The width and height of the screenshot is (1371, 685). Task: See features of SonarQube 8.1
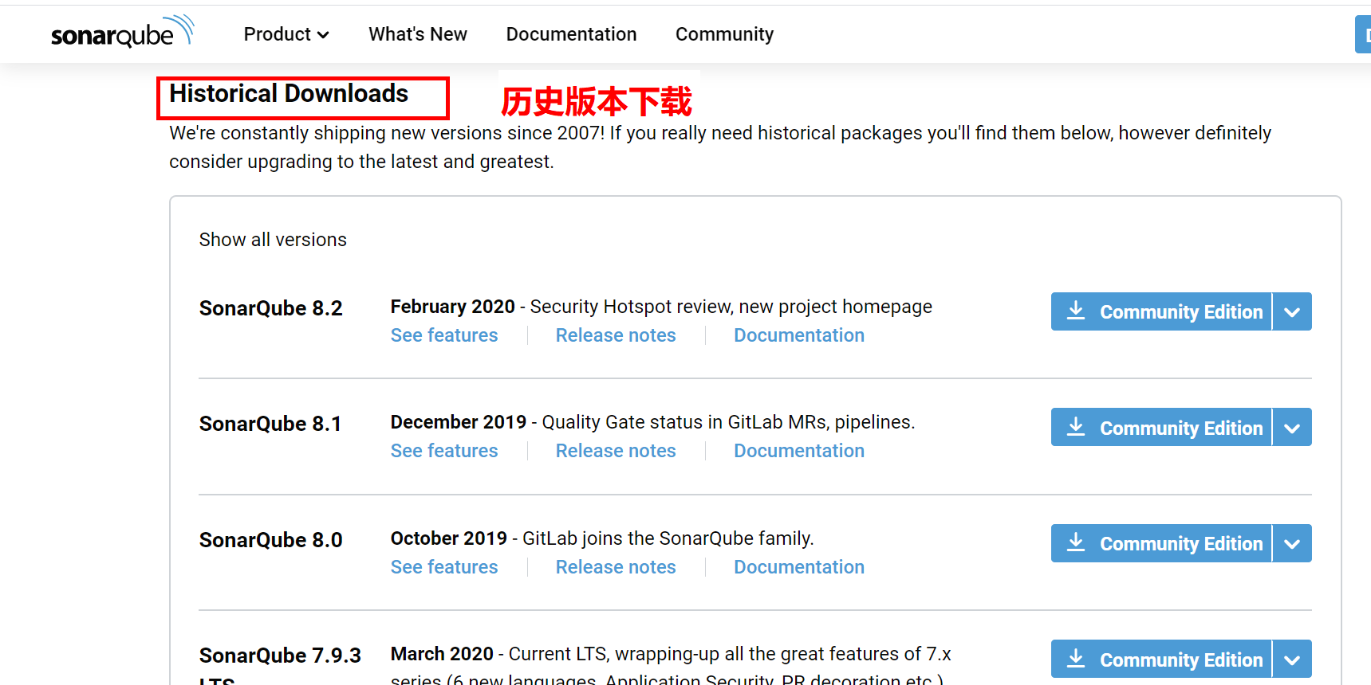coord(444,451)
